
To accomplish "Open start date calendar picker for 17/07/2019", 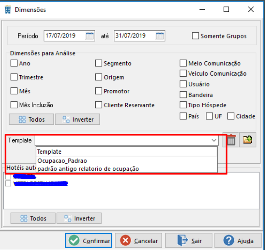I will pyautogui.click(x=90, y=36).
